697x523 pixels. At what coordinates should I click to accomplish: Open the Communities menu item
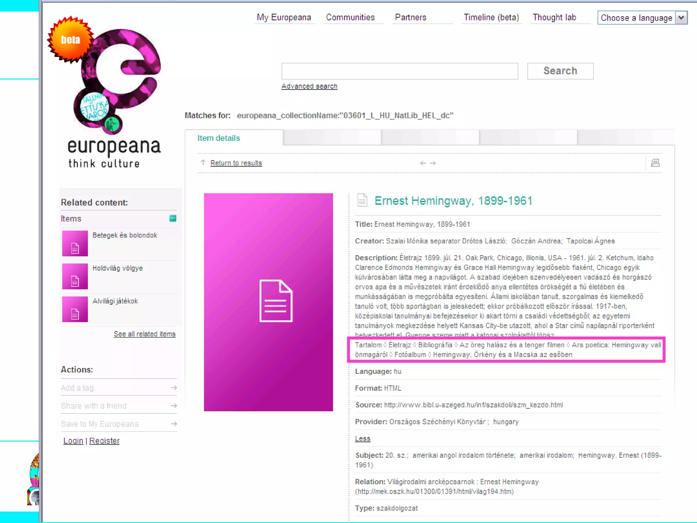click(350, 17)
